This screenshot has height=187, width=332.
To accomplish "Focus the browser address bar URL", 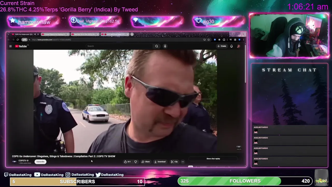I will point(51,40).
